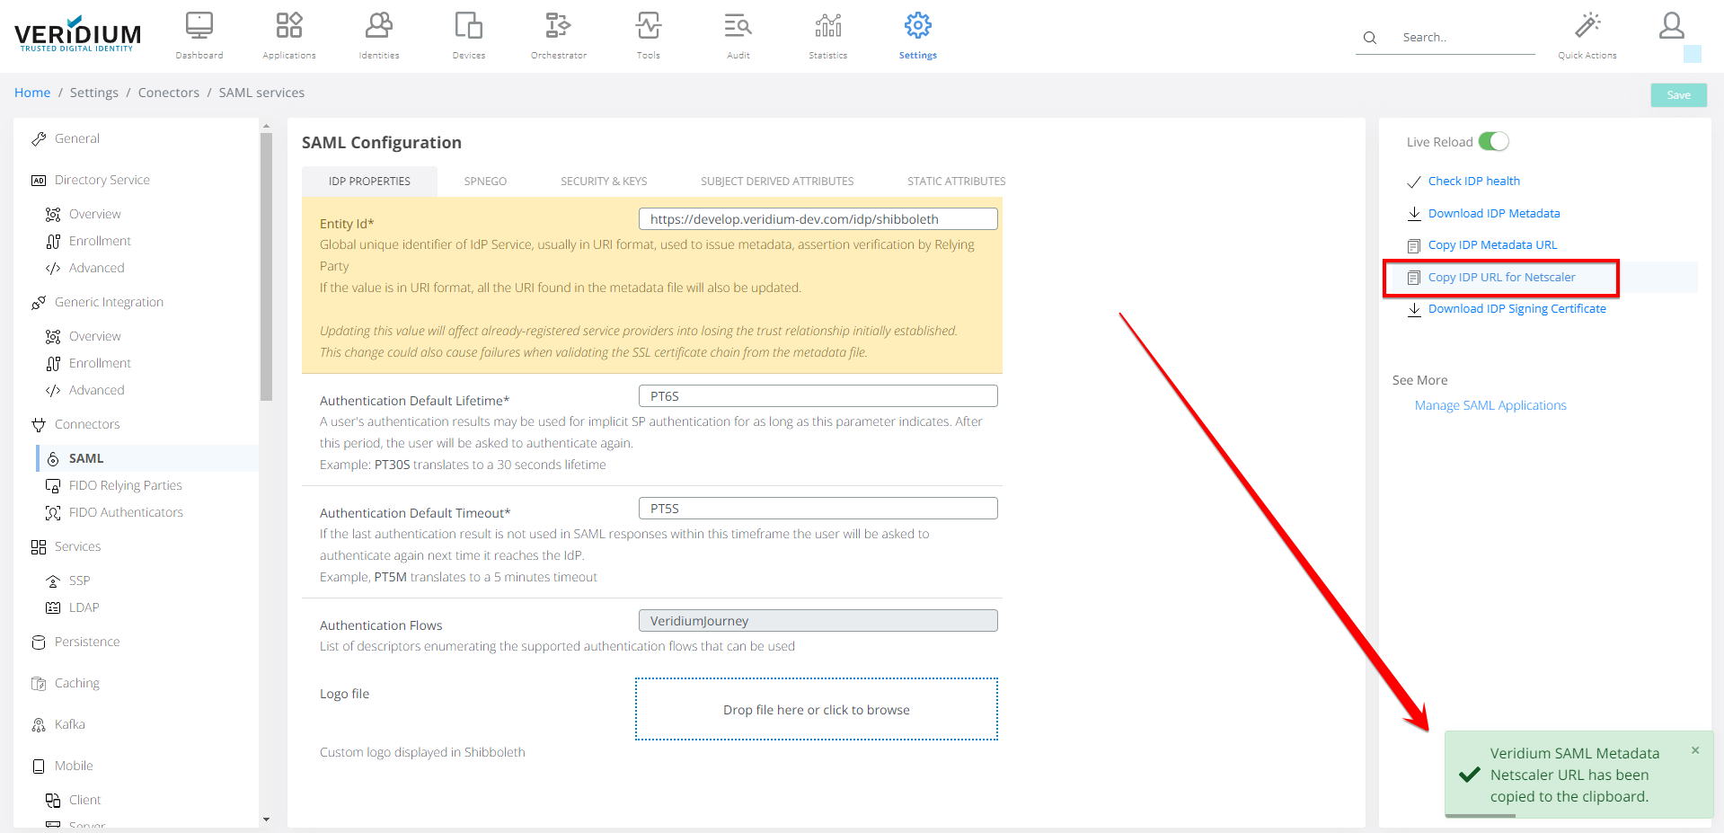Collapse the Connectors section in the sidebar
Image resolution: width=1724 pixels, height=833 pixels.
[x=86, y=423]
